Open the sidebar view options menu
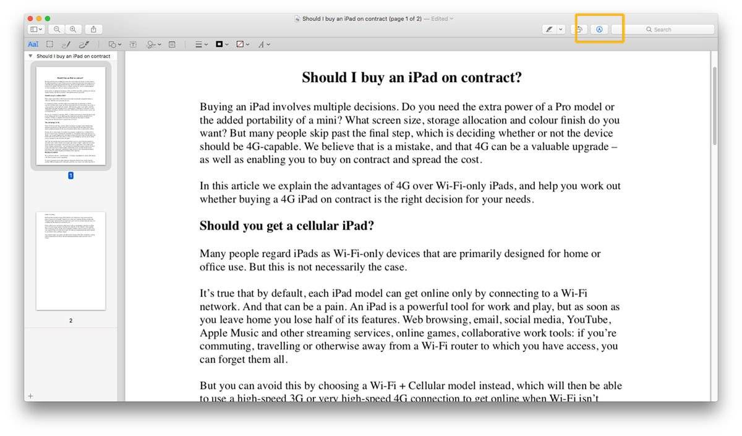 [36, 29]
